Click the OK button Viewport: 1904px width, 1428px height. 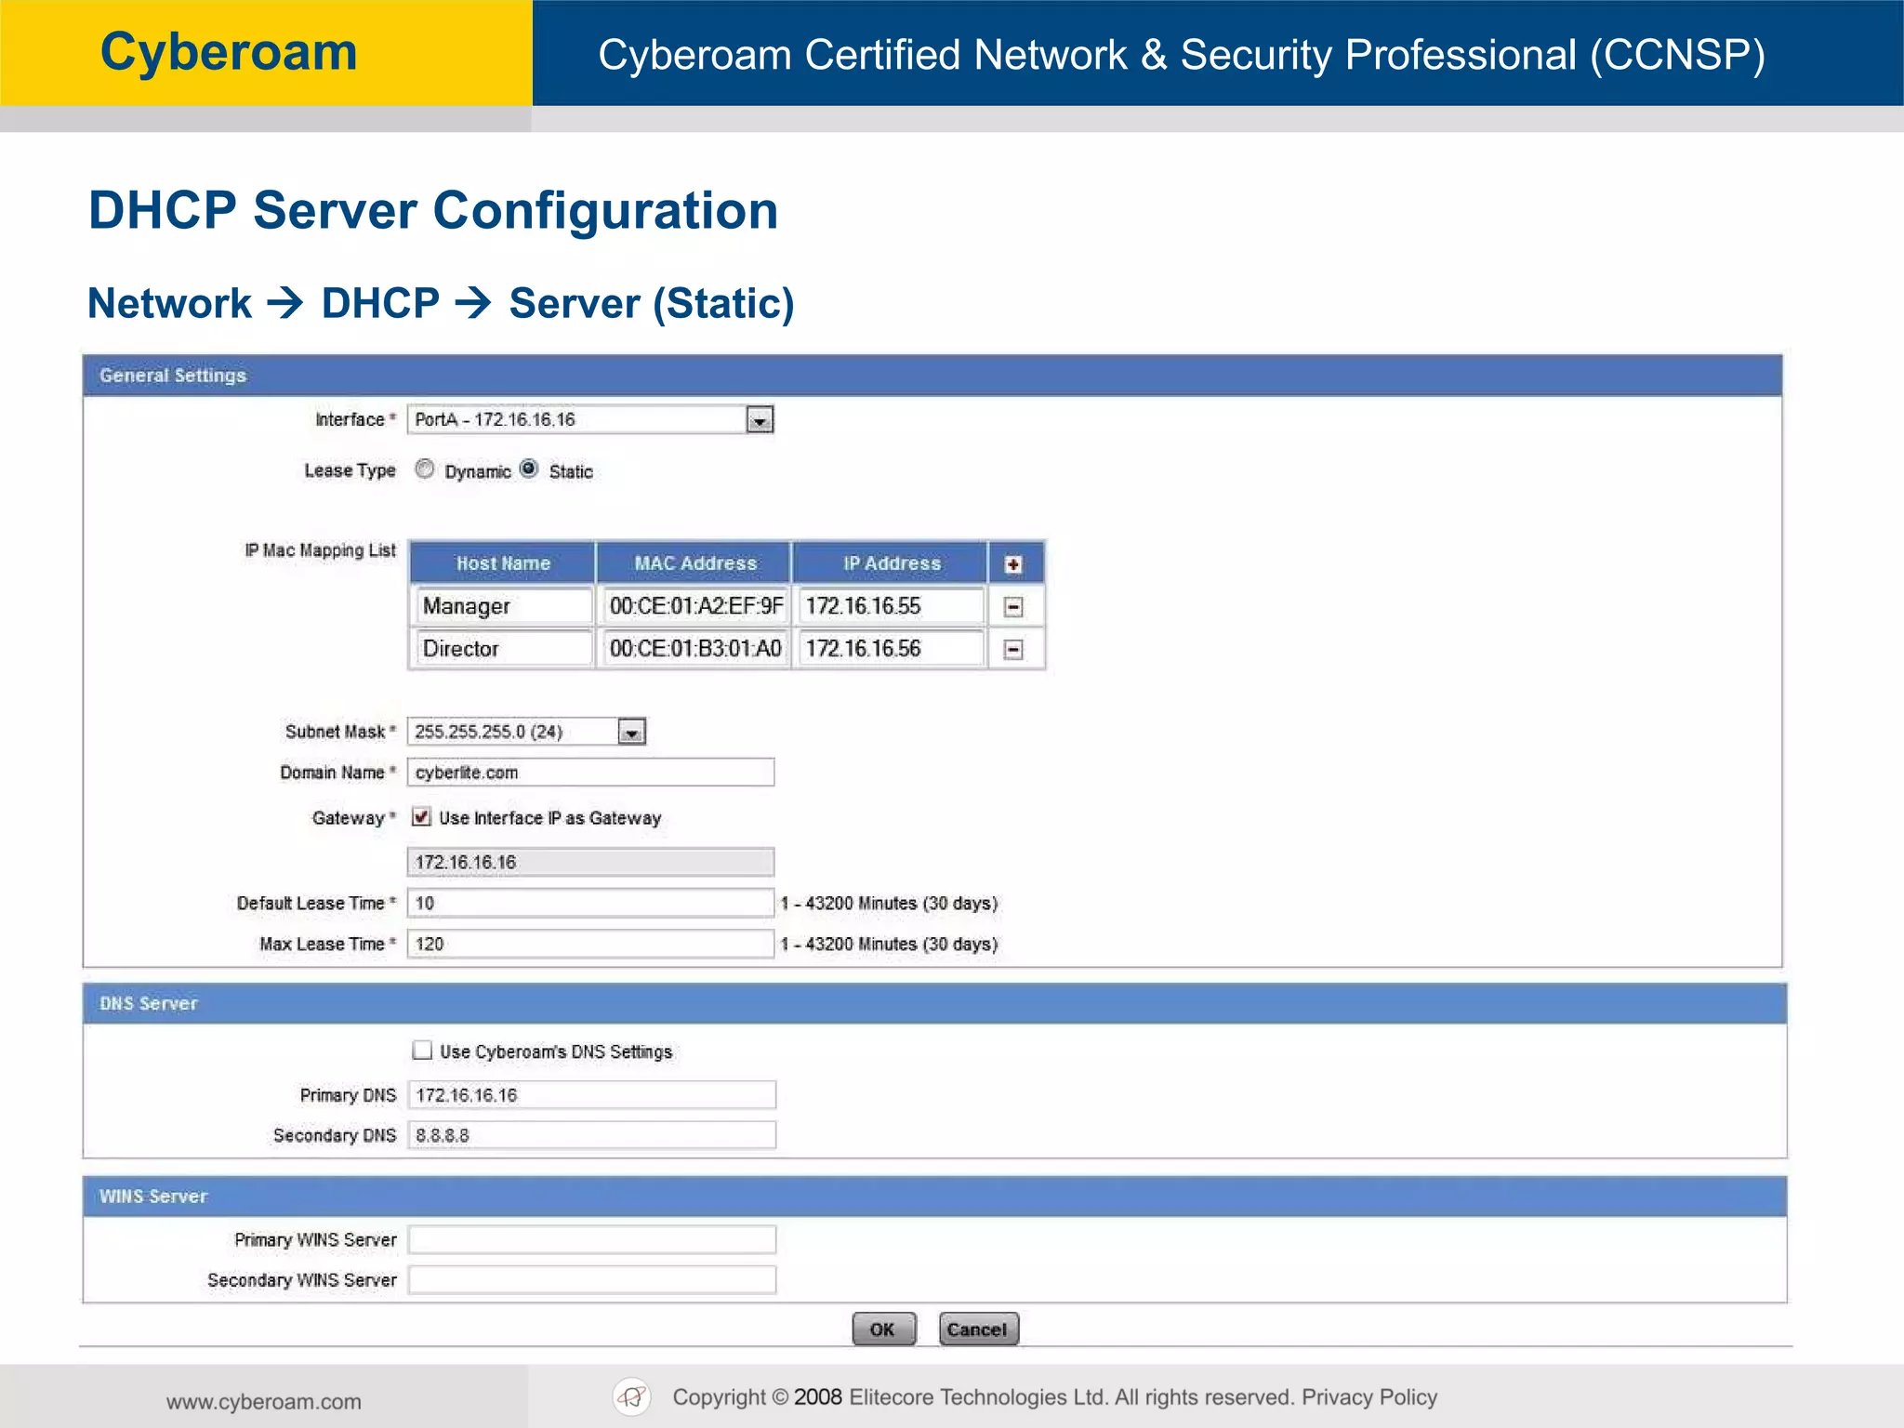click(x=883, y=1329)
